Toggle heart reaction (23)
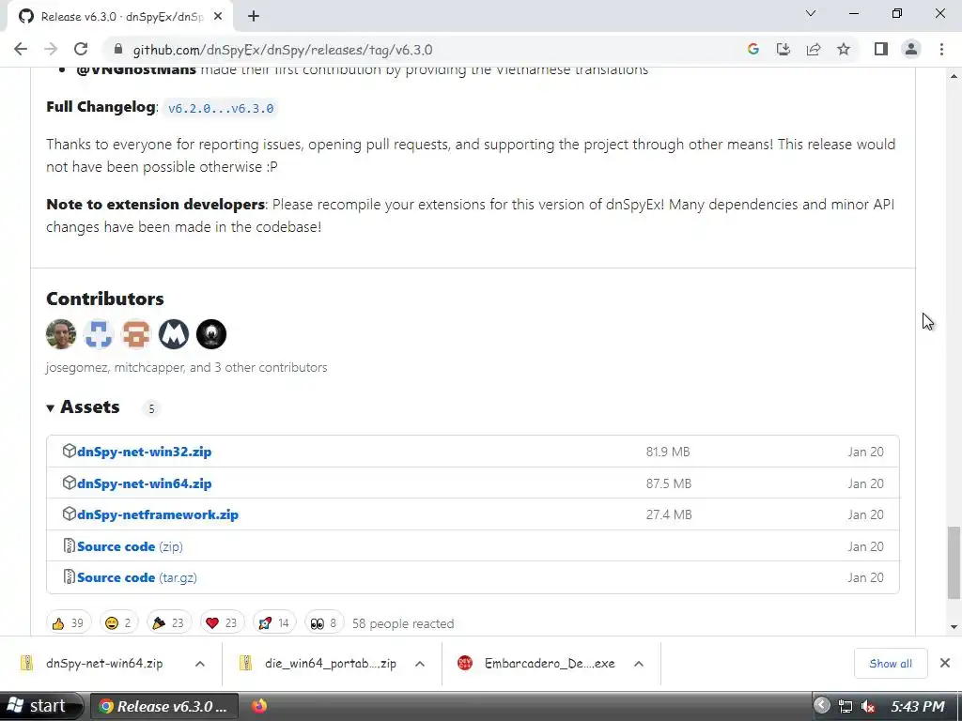 [222, 623]
